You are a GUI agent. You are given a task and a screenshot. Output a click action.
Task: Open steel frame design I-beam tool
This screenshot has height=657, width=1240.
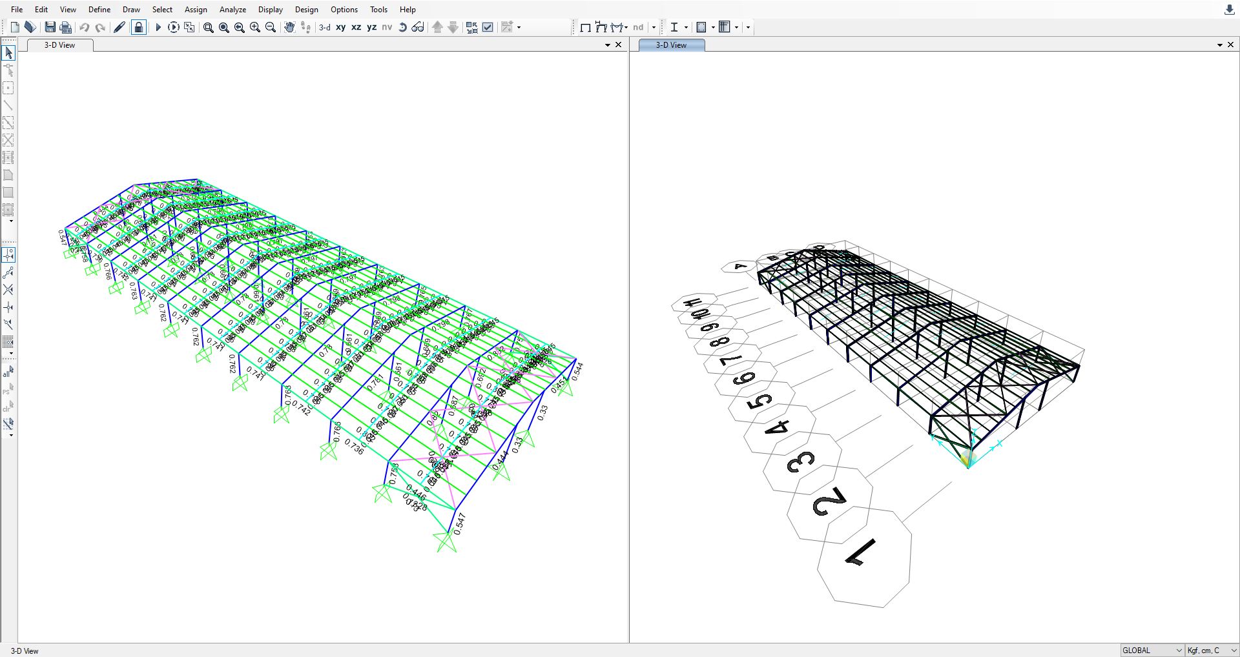(674, 27)
